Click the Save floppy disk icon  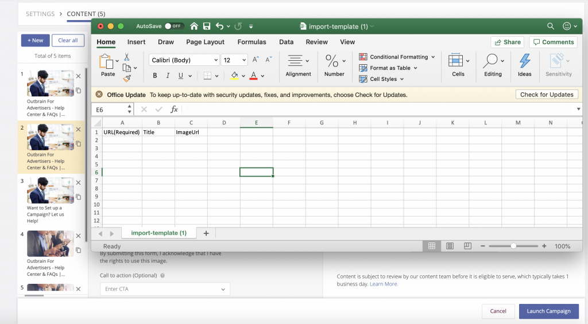(207, 26)
